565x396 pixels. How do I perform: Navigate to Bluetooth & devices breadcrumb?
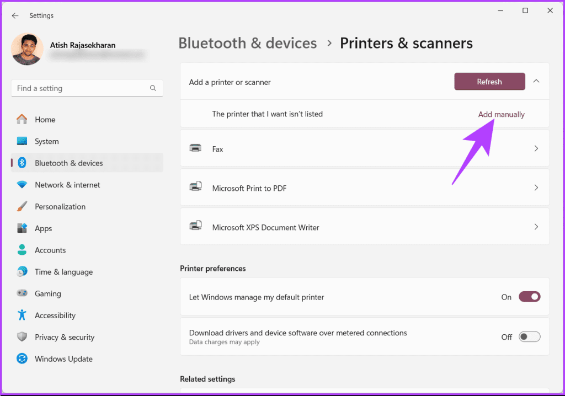(x=247, y=43)
